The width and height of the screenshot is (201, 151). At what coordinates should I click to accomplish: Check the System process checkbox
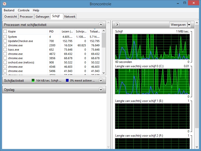click(5, 37)
